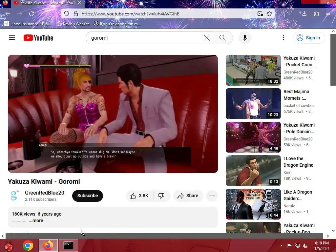Click the search magnifier button
Viewport: 336px width, 252px height.
222,38
